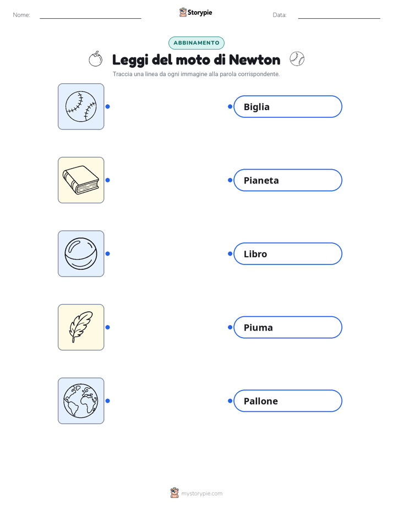393x509 pixels.
Task: Choose the Piuma word box
Action: (x=288, y=327)
